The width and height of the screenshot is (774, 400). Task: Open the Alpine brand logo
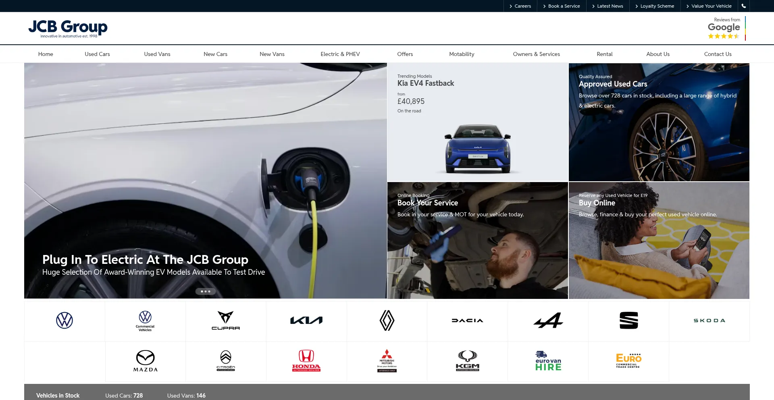(548, 321)
